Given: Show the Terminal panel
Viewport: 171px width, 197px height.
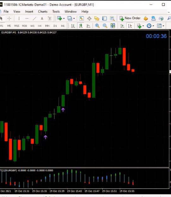Looking at the screenshot, I should [105, 19].
